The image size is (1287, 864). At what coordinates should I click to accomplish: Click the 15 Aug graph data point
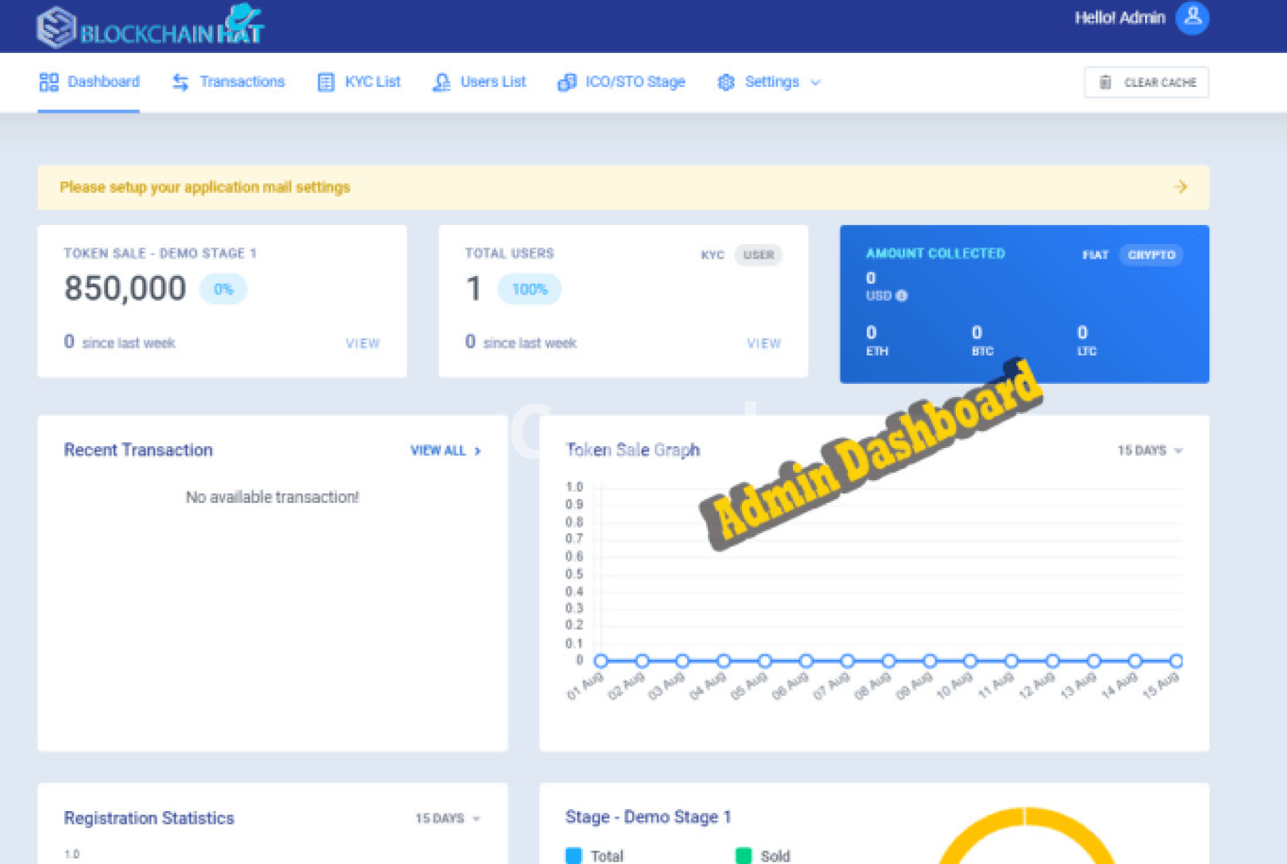[1176, 661]
